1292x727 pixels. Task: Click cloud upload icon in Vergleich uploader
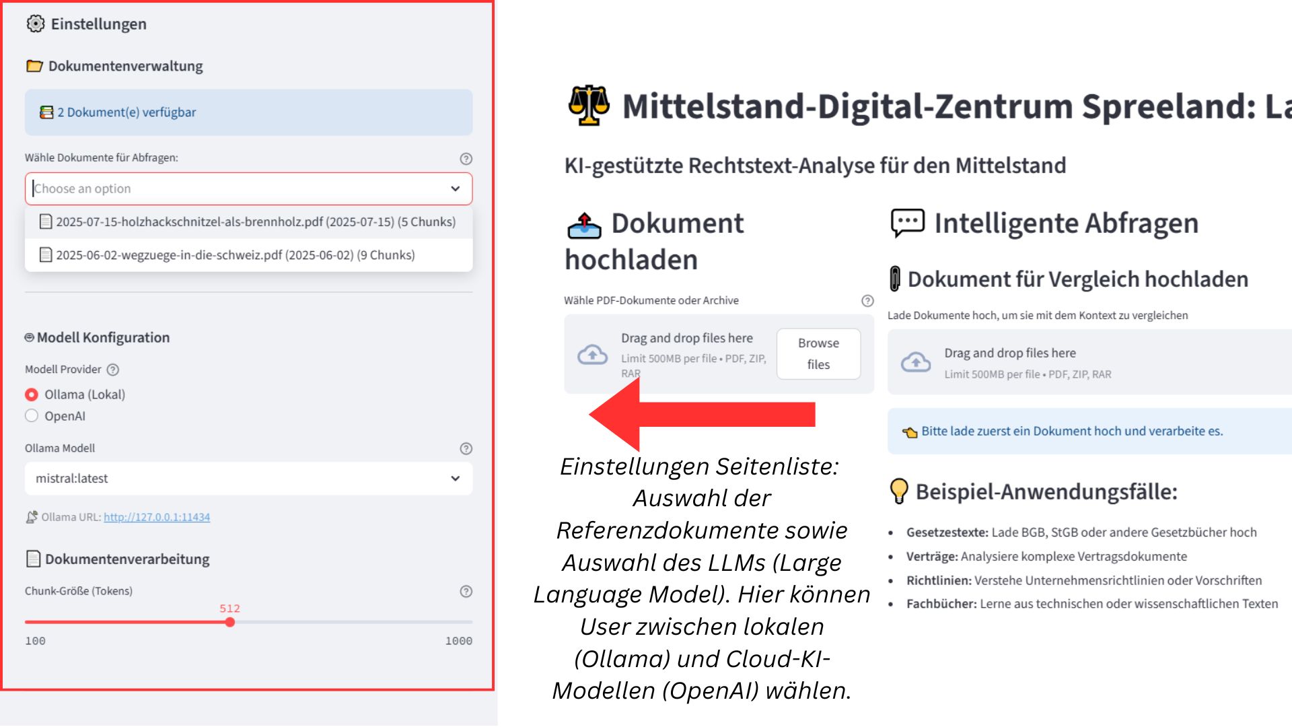(x=915, y=362)
